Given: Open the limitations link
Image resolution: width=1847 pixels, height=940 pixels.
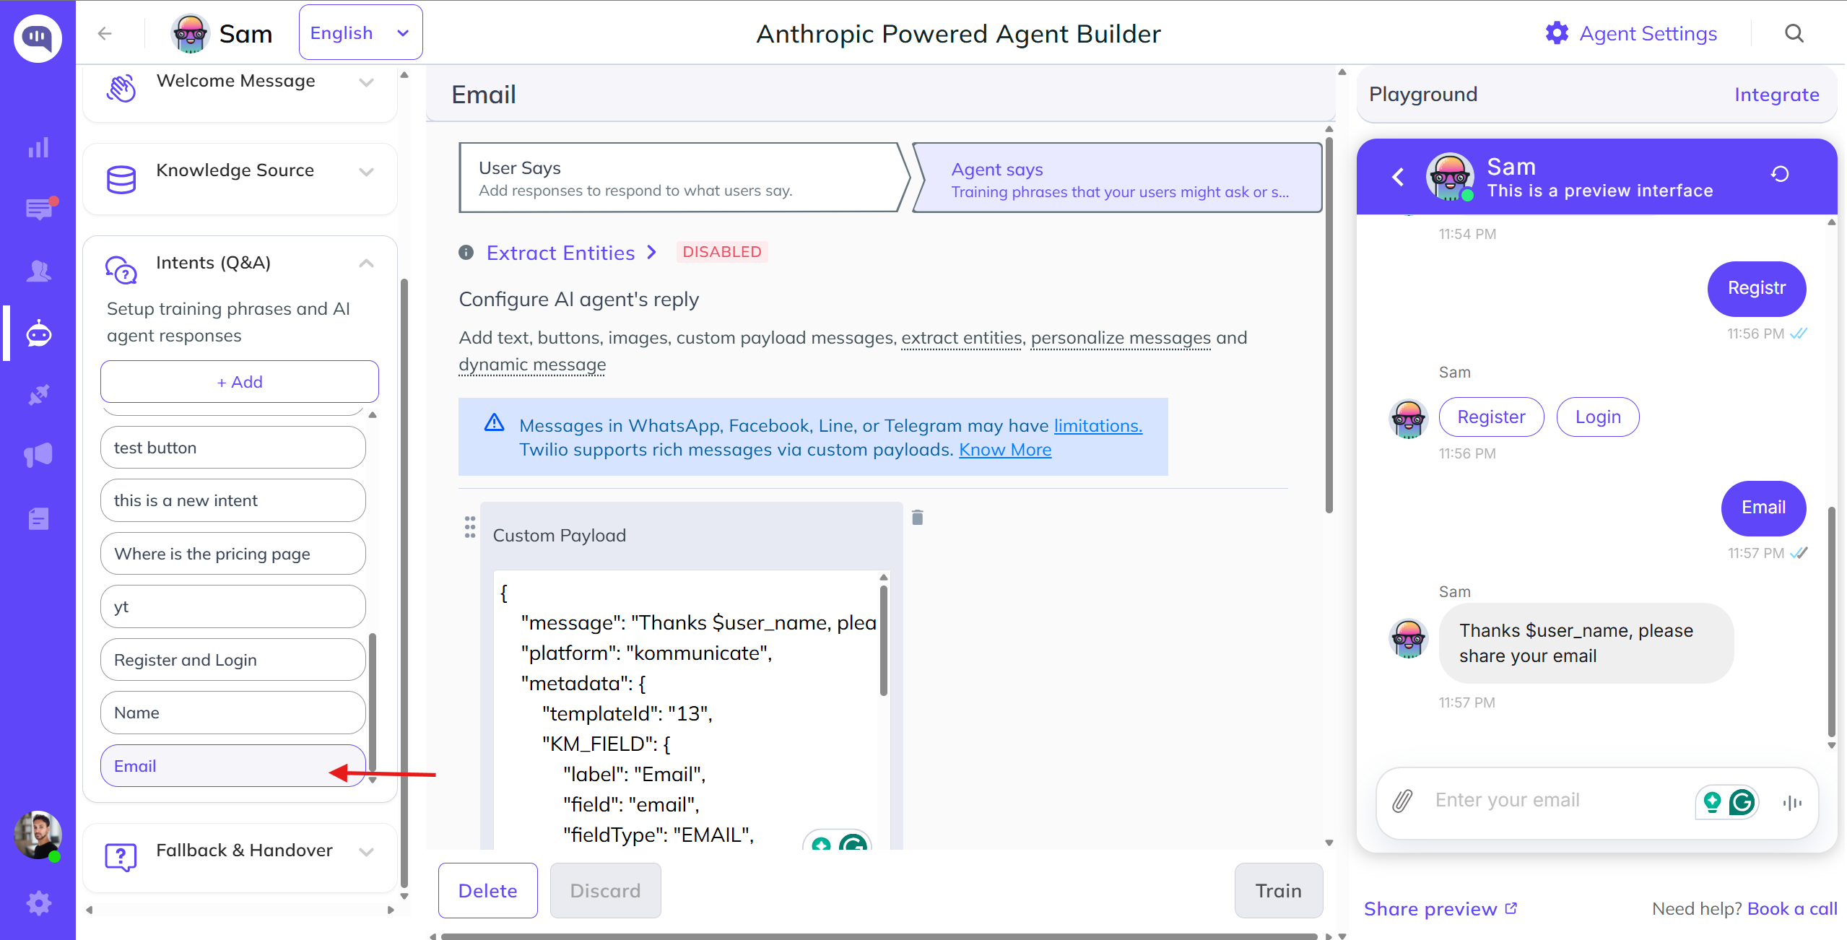Looking at the screenshot, I should click(1098, 425).
